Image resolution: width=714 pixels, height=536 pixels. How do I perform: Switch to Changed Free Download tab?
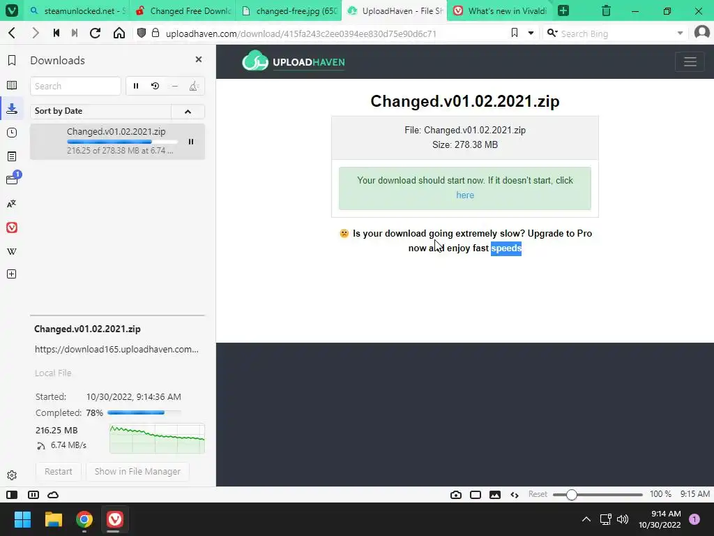(x=183, y=10)
